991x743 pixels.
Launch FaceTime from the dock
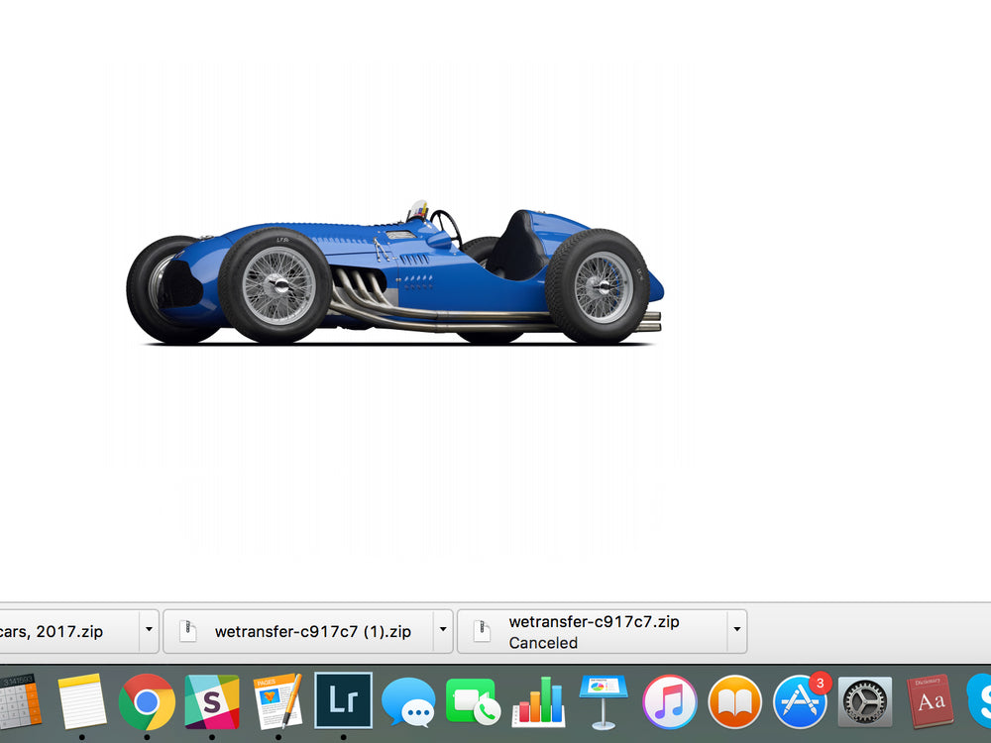473,701
